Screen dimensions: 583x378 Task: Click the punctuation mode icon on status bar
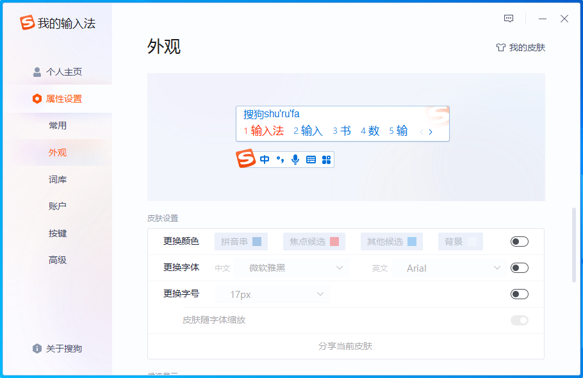click(x=280, y=160)
